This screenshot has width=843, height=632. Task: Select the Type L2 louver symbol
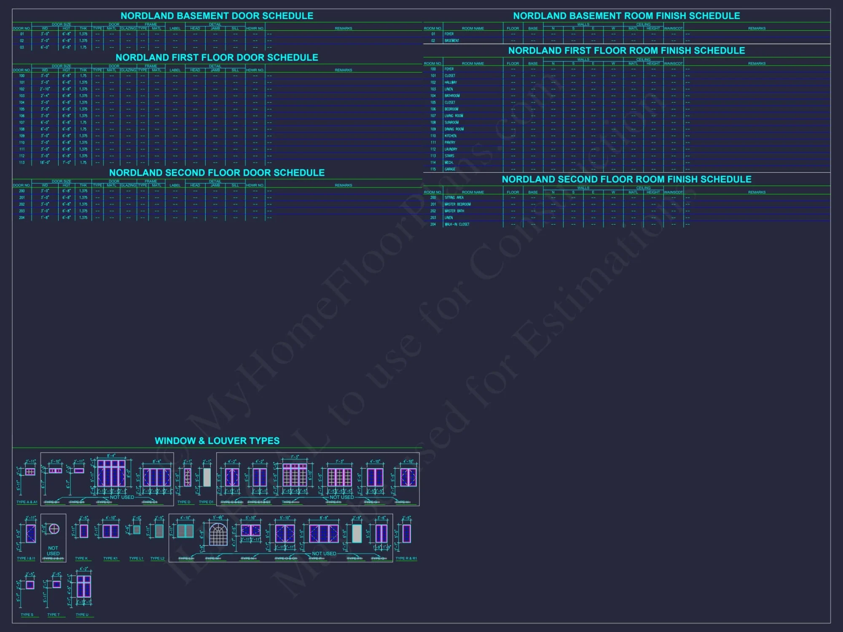click(159, 530)
